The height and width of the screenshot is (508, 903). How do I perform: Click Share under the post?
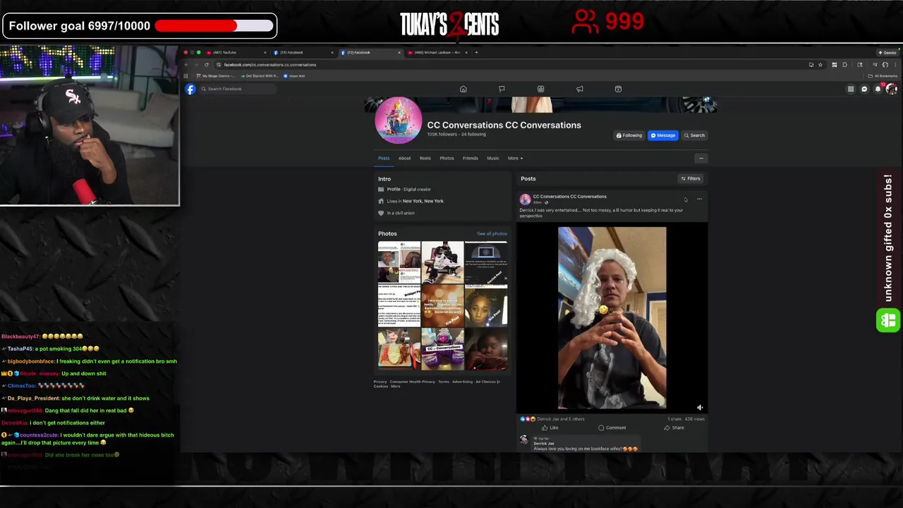click(x=674, y=428)
